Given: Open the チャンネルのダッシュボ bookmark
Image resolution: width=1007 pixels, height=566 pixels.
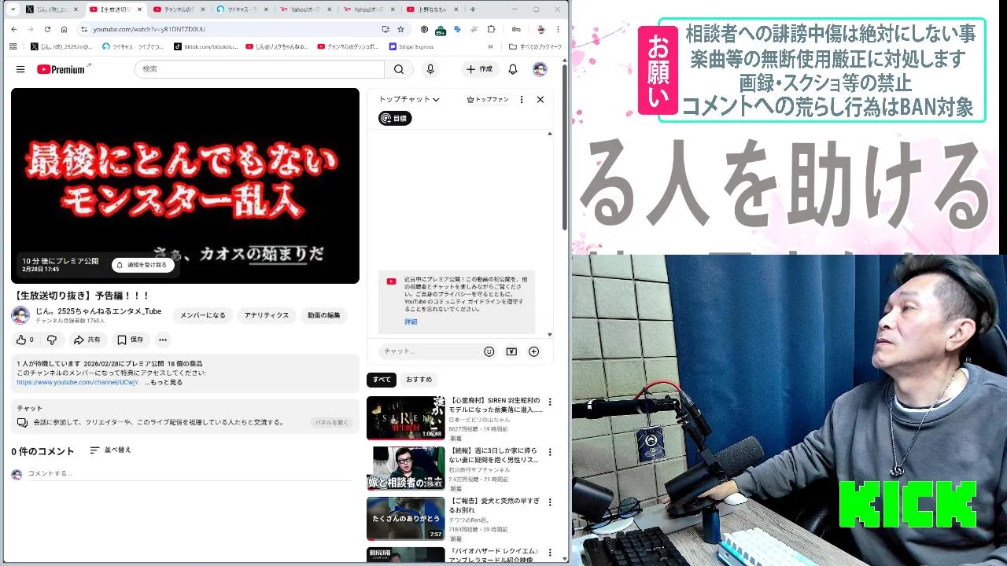Looking at the screenshot, I should point(347,46).
